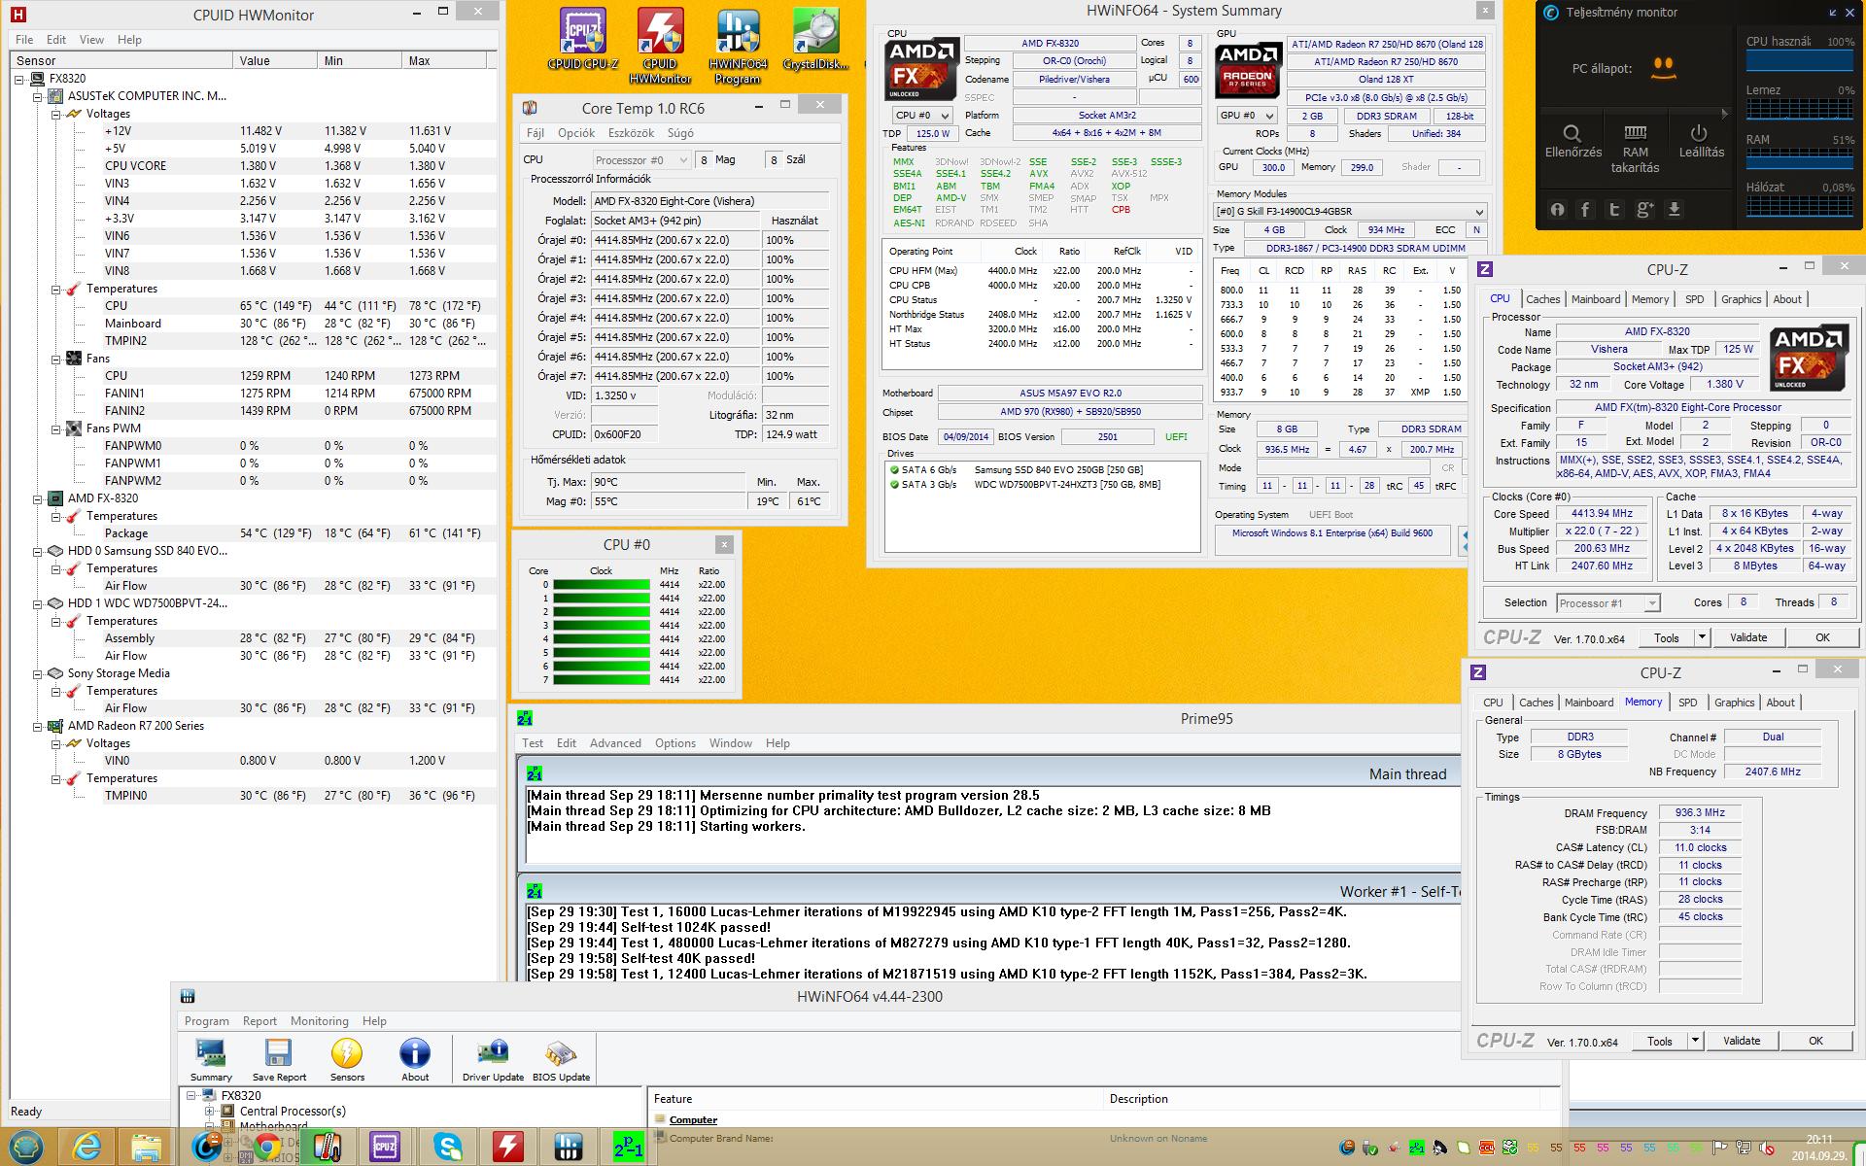Click Save Report icon in HWiNFO64
The image size is (1866, 1166).
(279, 1060)
